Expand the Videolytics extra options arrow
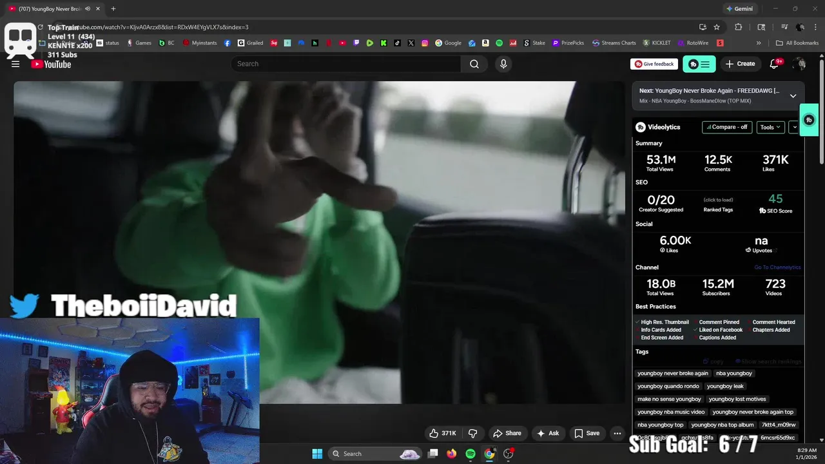825x464 pixels. point(795,127)
